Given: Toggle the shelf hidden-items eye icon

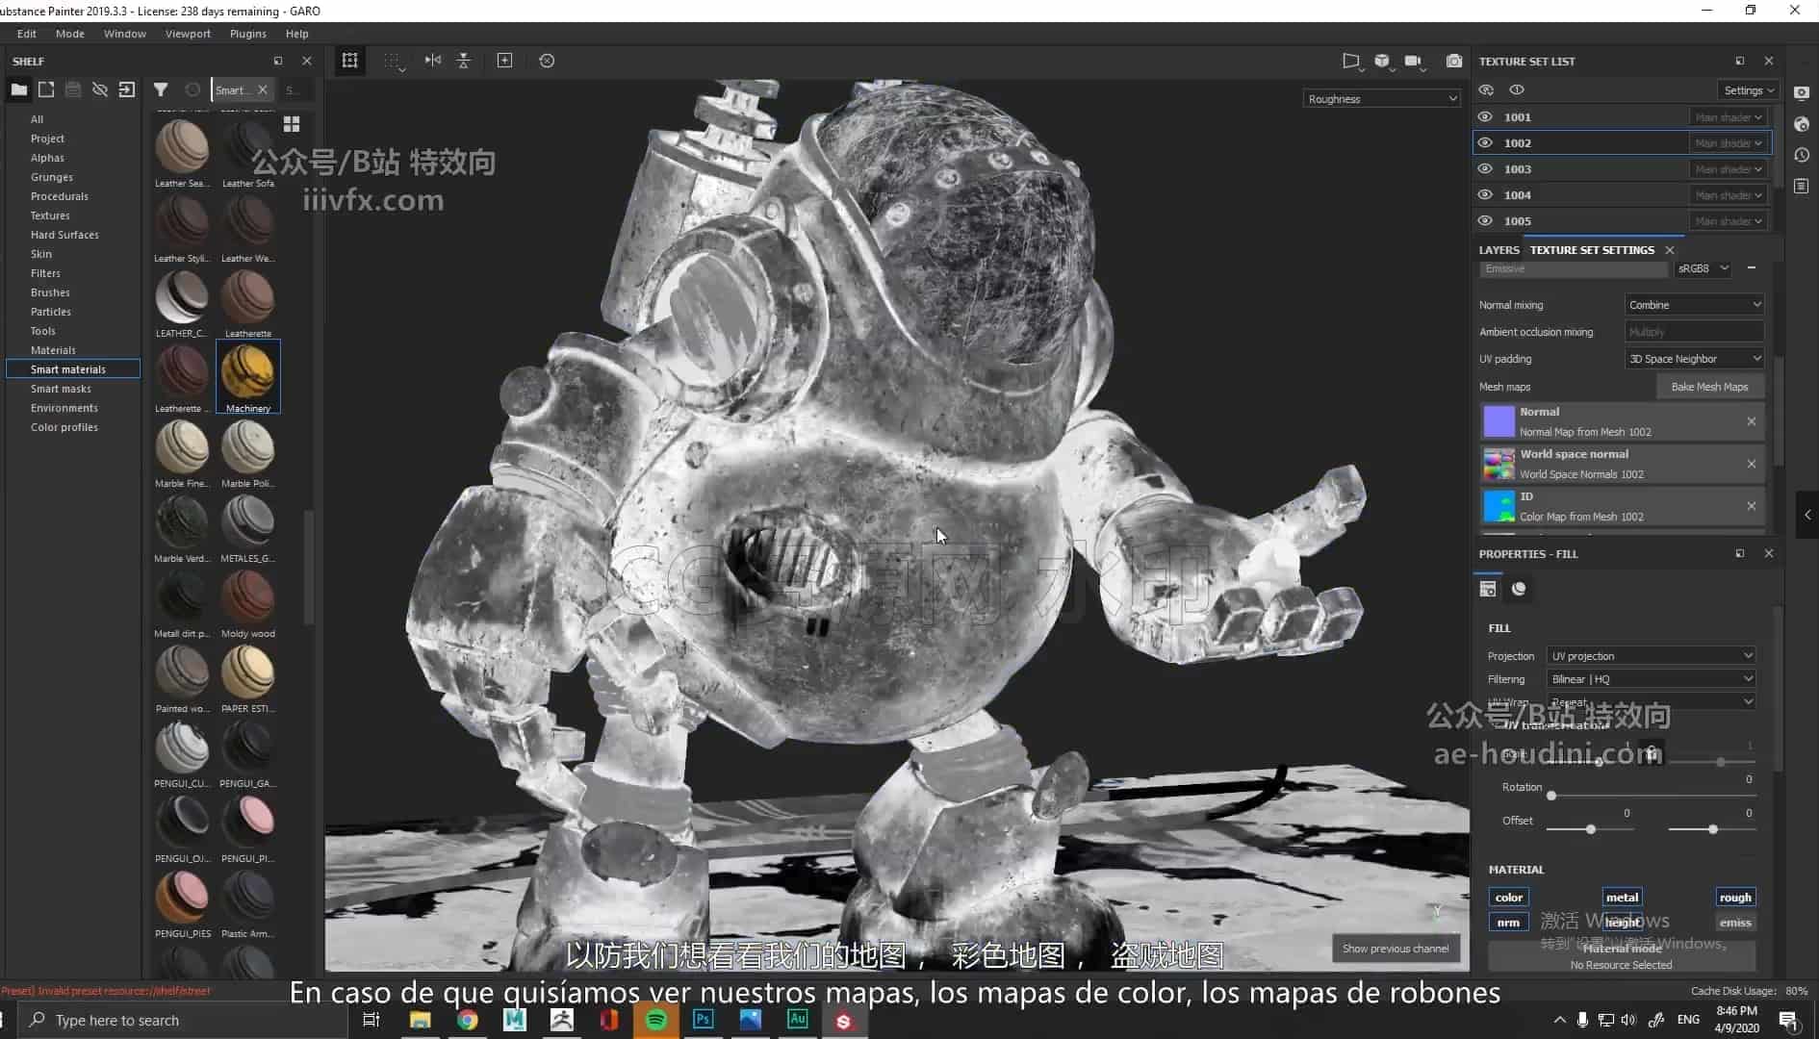Looking at the screenshot, I should [x=100, y=89].
